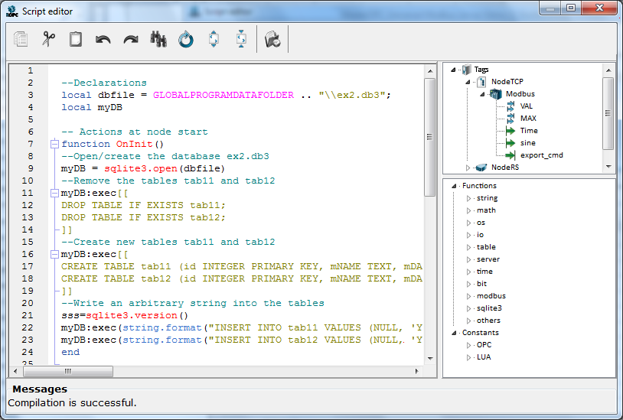
Task: Expand the NodeRS tree node
Action: point(468,168)
